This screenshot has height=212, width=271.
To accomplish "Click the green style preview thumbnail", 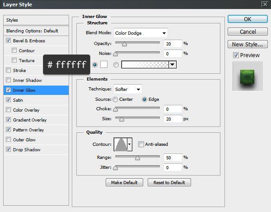I will (248, 76).
